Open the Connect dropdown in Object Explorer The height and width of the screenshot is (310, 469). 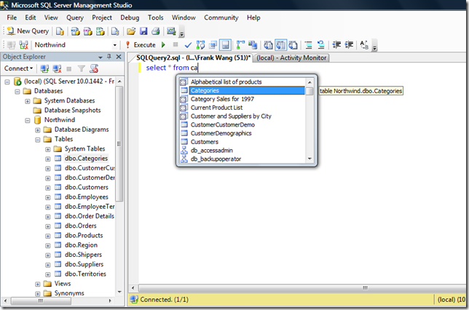click(18, 68)
